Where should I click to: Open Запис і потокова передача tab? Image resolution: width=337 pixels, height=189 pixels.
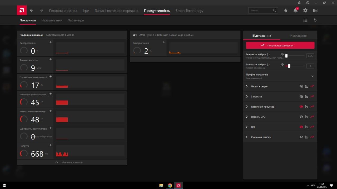coord(116,11)
